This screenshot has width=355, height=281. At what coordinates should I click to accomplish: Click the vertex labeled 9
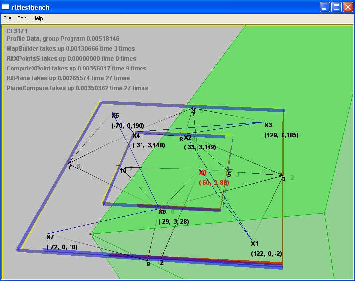click(148, 264)
